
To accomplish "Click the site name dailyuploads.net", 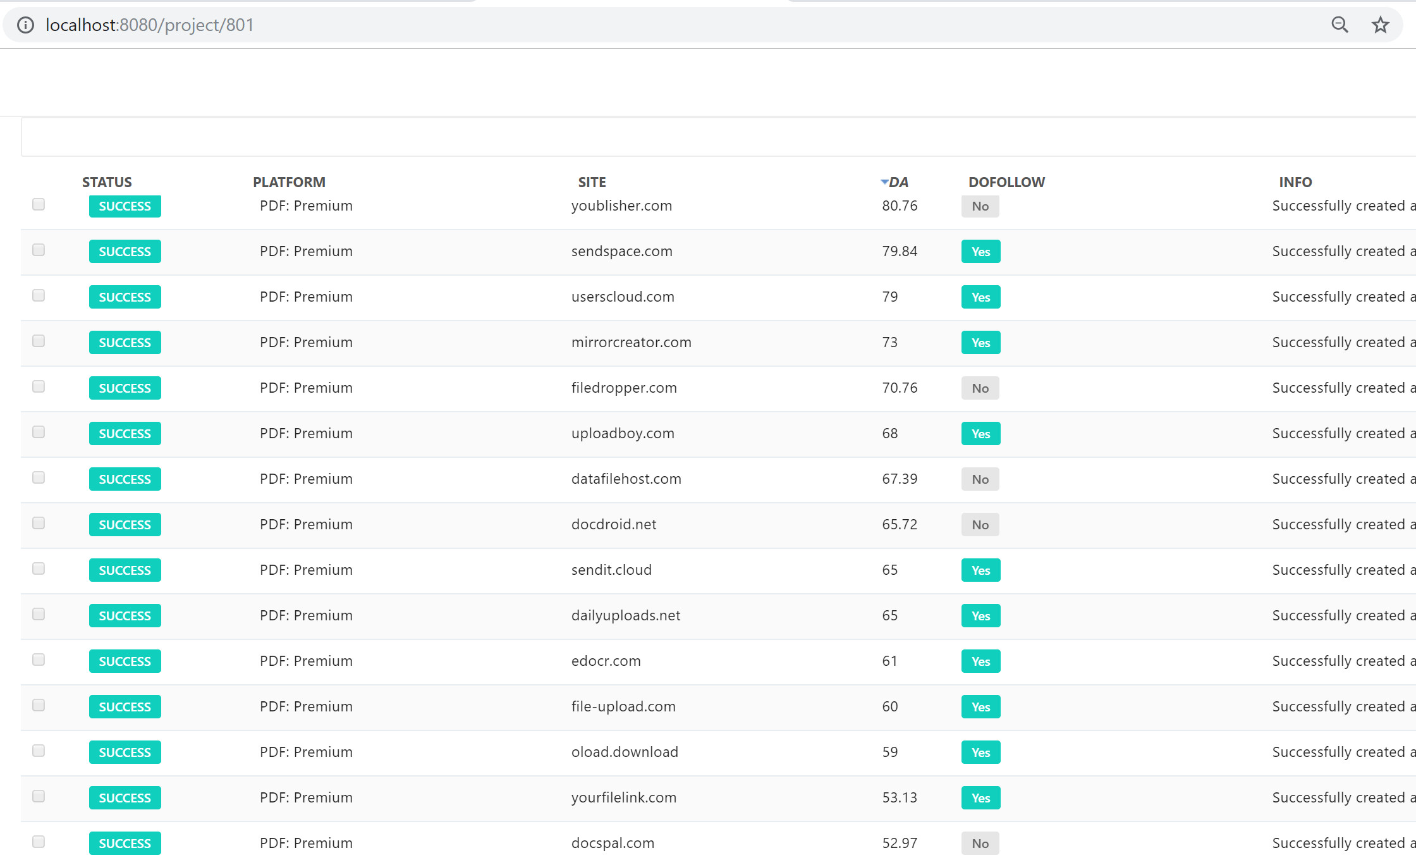I will tap(626, 616).
